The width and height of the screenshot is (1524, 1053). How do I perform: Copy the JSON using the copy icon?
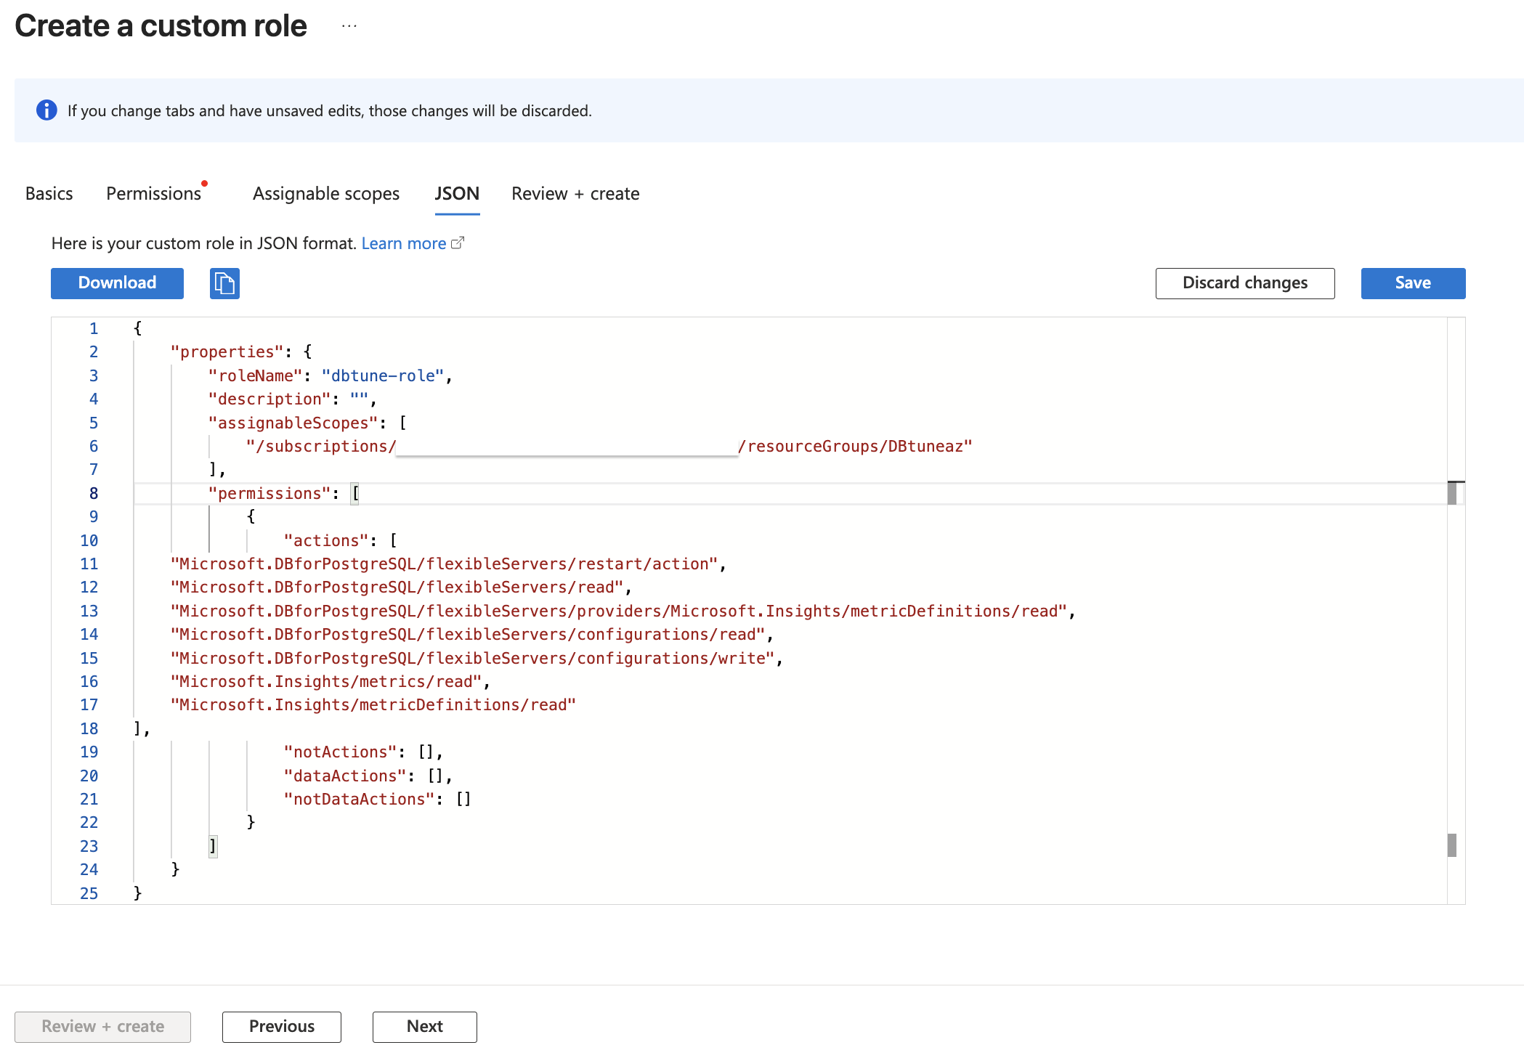(x=224, y=283)
